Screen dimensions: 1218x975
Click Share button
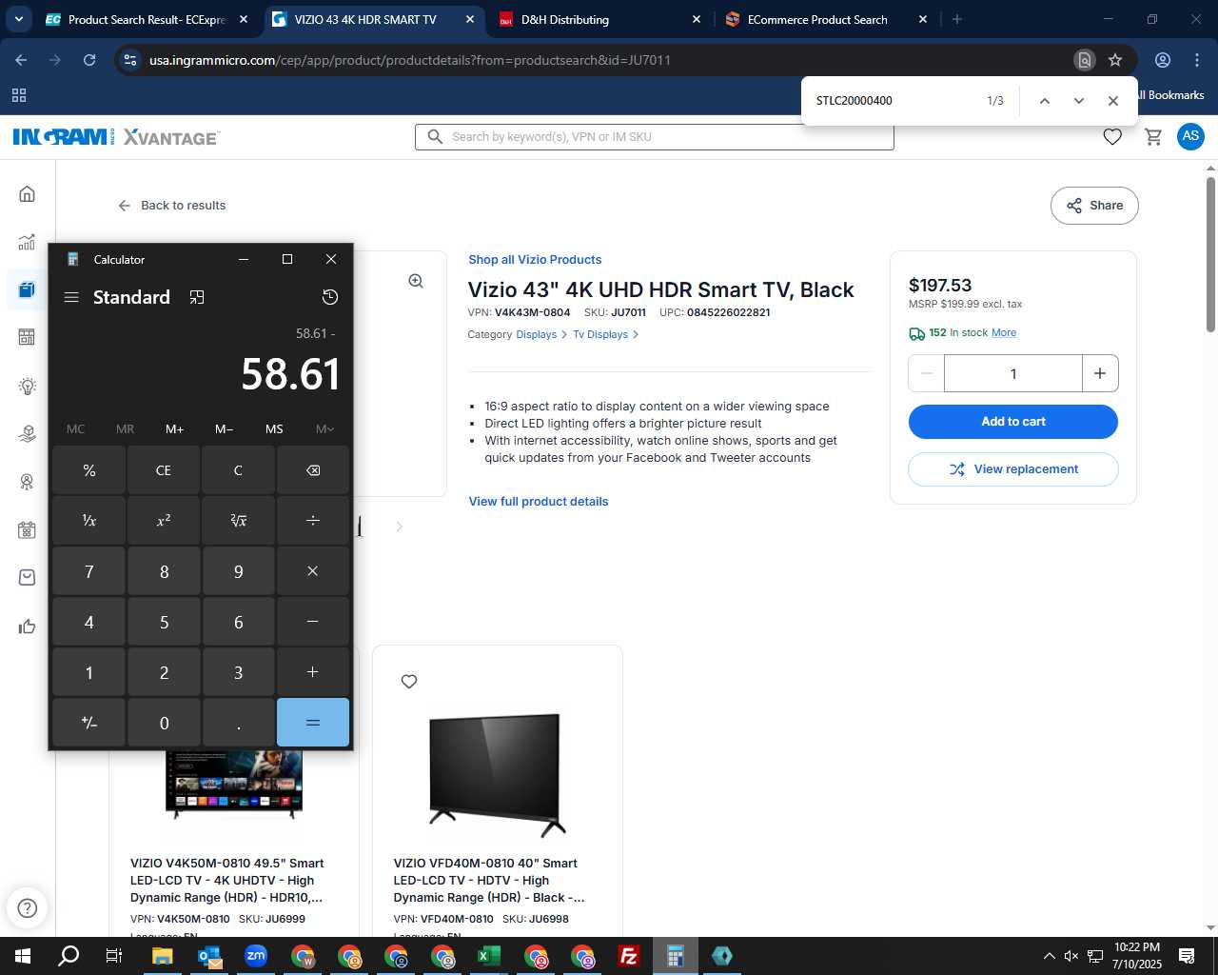(1094, 206)
